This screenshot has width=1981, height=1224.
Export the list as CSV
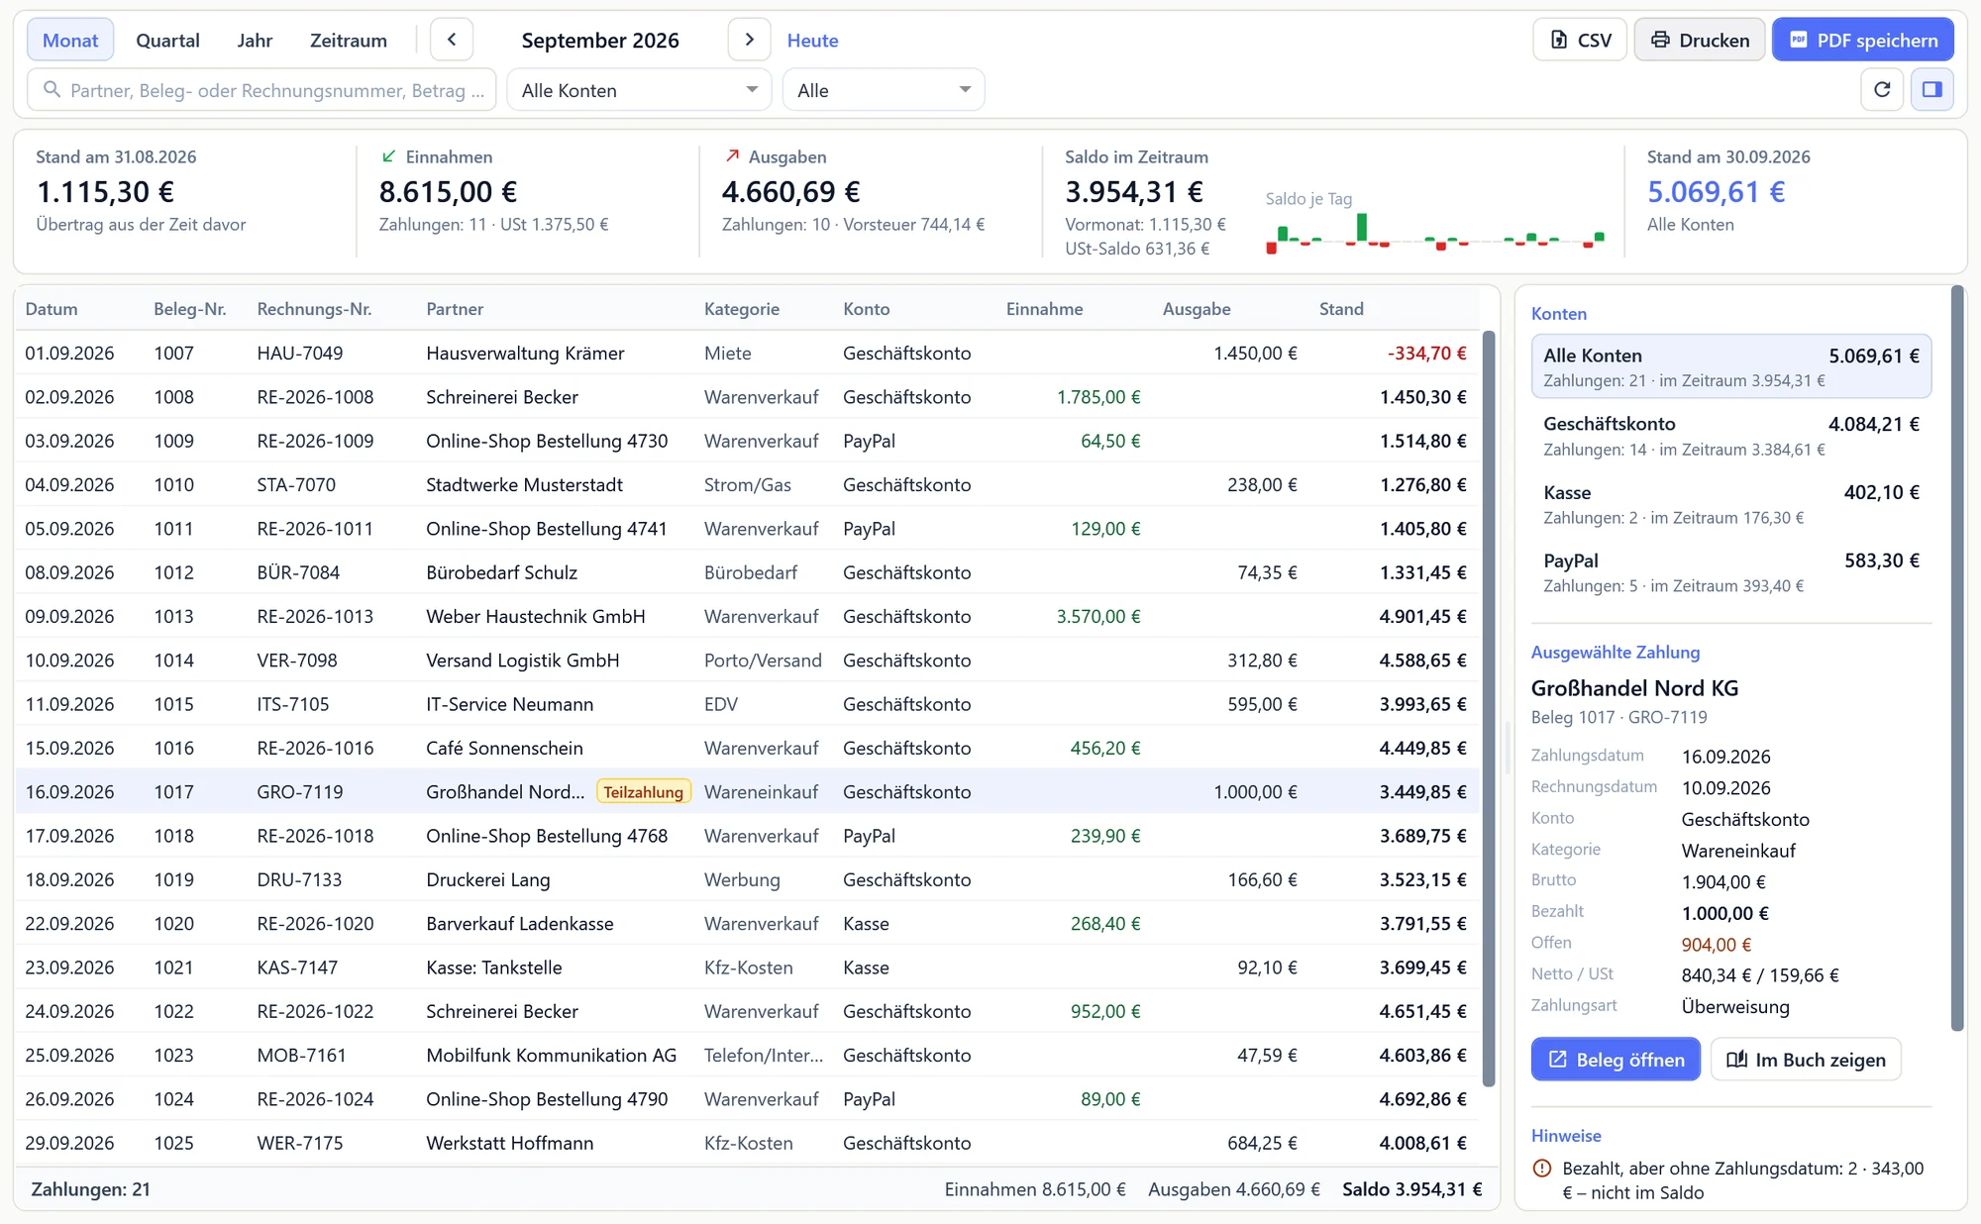coord(1580,40)
